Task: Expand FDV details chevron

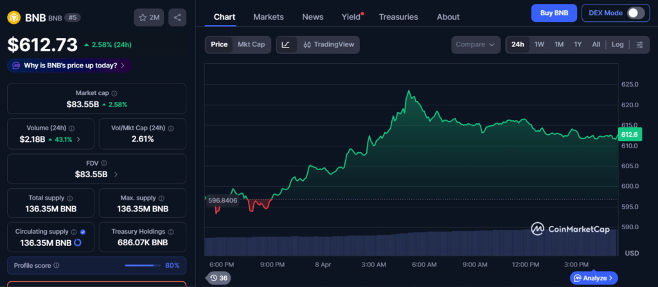Action: point(116,174)
